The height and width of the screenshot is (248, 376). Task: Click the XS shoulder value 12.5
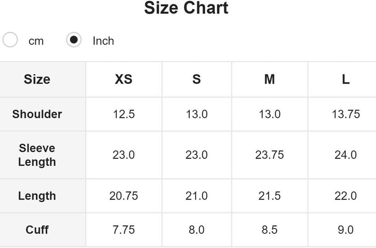(124, 114)
